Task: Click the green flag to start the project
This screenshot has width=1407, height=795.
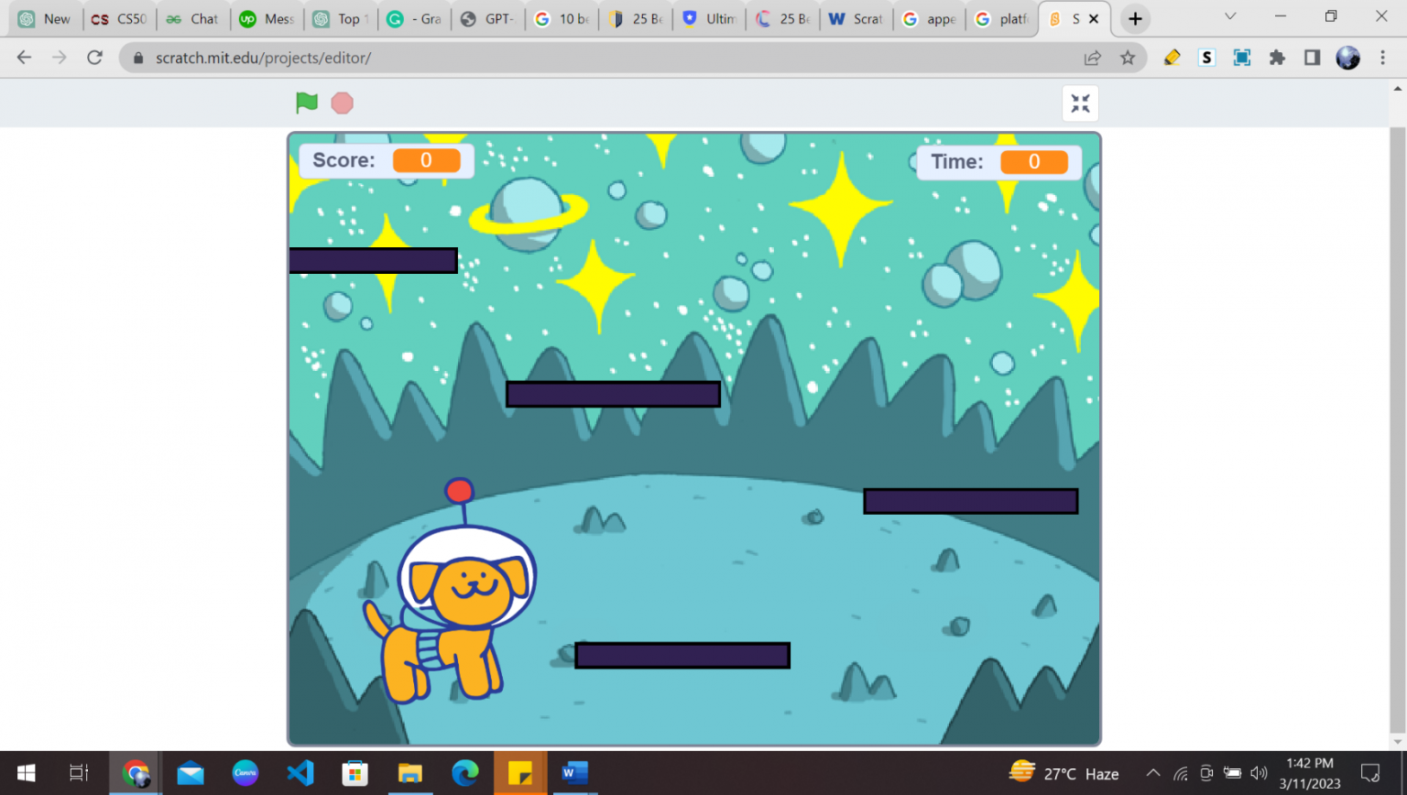Action: tap(307, 103)
